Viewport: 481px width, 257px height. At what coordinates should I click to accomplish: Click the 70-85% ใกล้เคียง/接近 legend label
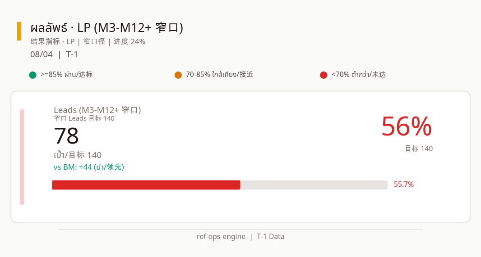coord(219,75)
